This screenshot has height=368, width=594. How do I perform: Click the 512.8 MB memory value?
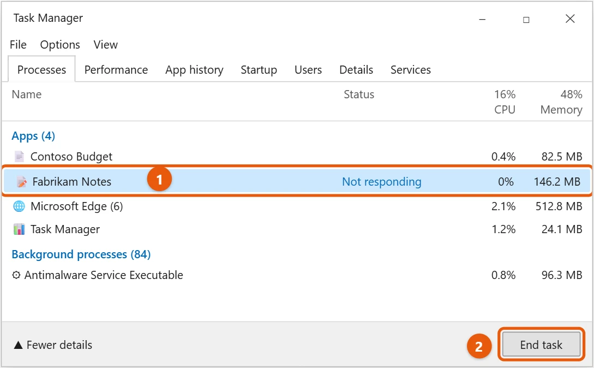(x=559, y=206)
